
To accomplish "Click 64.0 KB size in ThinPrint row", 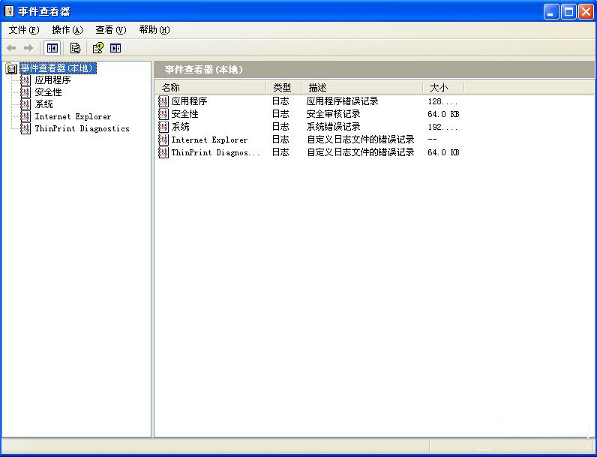I will coord(443,153).
